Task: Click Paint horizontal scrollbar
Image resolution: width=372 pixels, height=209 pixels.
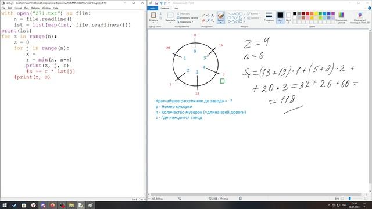Action: [x=256, y=194]
